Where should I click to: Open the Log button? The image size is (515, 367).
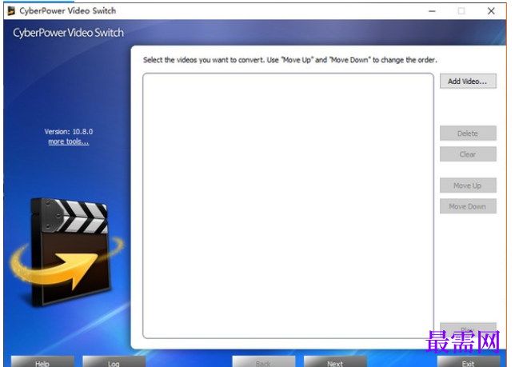tap(114, 361)
